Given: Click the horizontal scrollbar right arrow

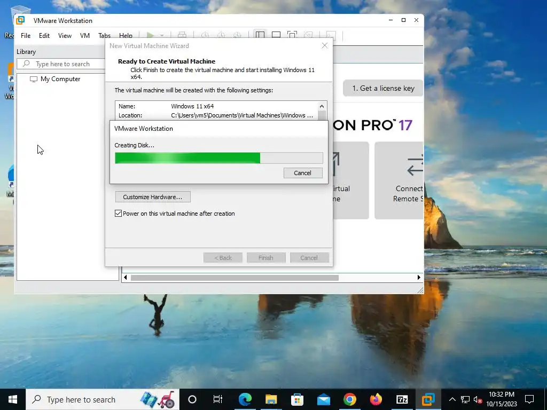Looking at the screenshot, I should (419, 278).
